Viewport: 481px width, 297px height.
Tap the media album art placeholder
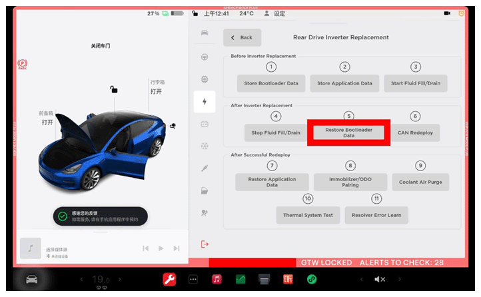click(x=31, y=248)
